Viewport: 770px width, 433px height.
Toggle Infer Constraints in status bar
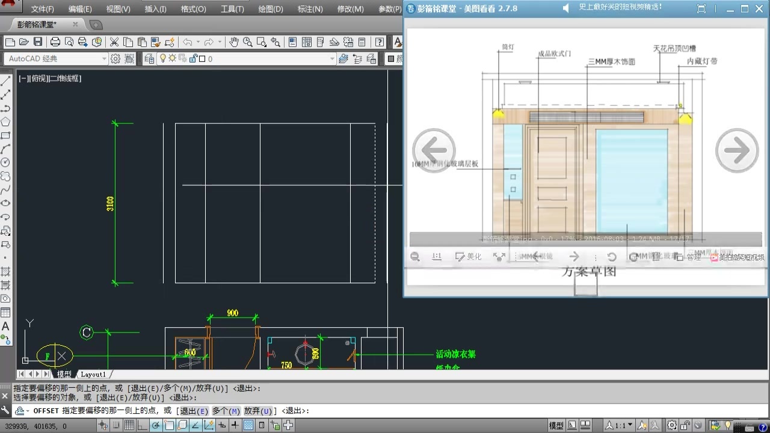[x=102, y=426]
